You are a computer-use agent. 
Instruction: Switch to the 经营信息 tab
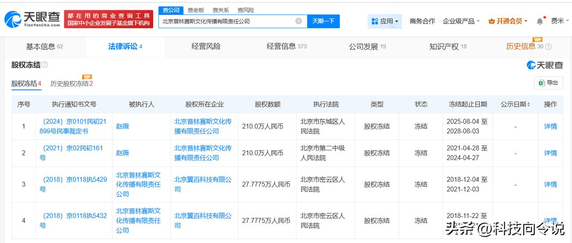[x=286, y=47]
